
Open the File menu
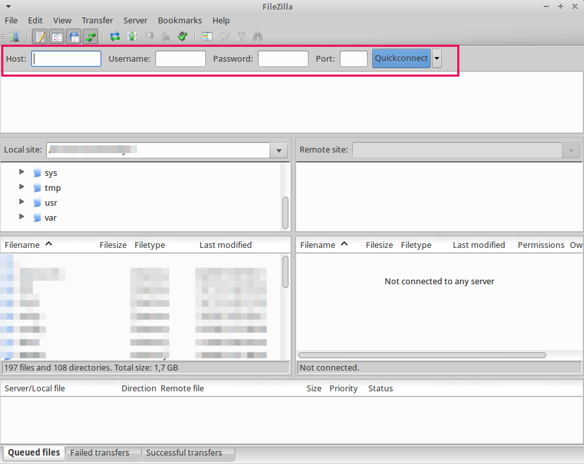click(11, 21)
